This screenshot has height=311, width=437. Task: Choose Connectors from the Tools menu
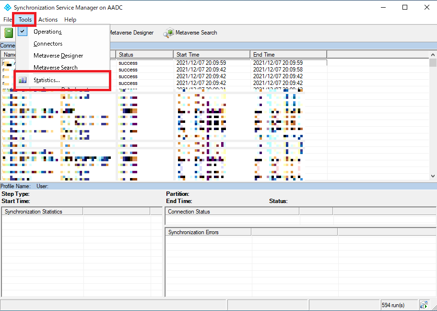point(62,44)
